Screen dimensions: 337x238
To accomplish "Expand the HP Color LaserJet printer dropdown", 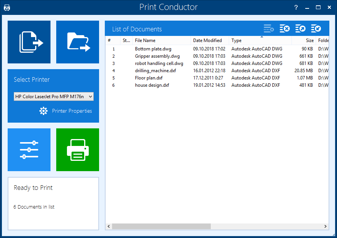I will tap(54, 97).
